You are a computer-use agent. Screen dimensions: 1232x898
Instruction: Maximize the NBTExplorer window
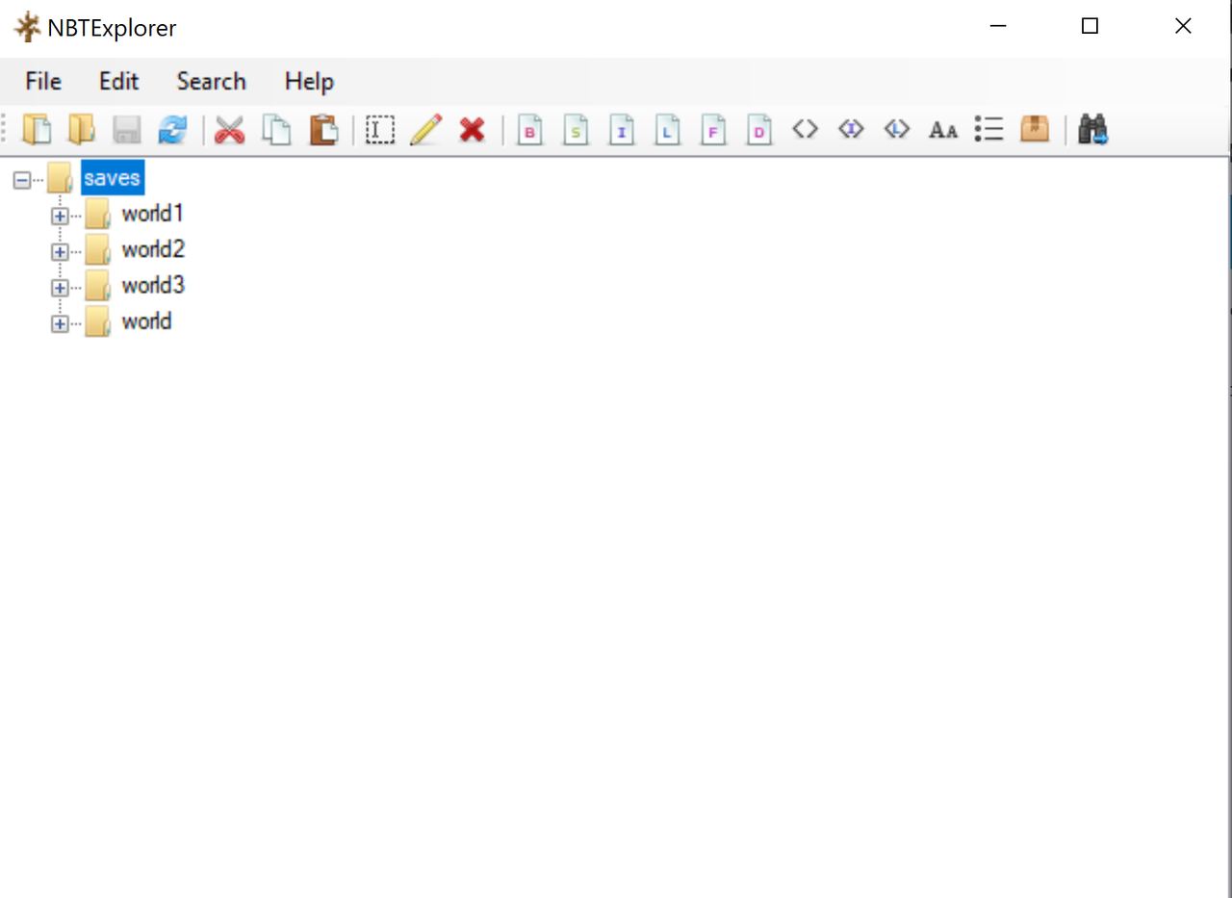pyautogui.click(x=1090, y=27)
